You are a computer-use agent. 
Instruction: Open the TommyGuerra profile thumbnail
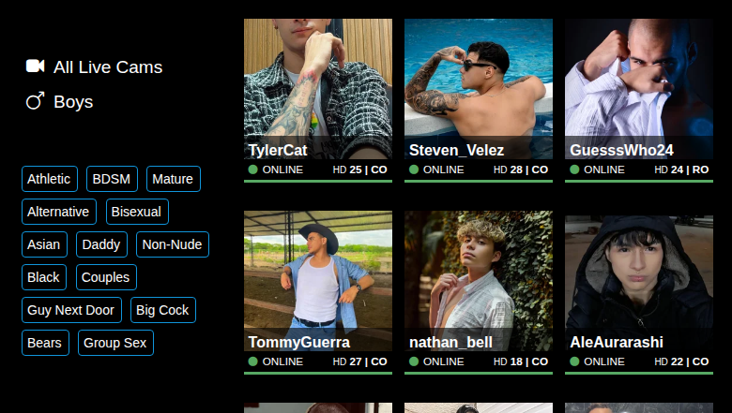318,281
